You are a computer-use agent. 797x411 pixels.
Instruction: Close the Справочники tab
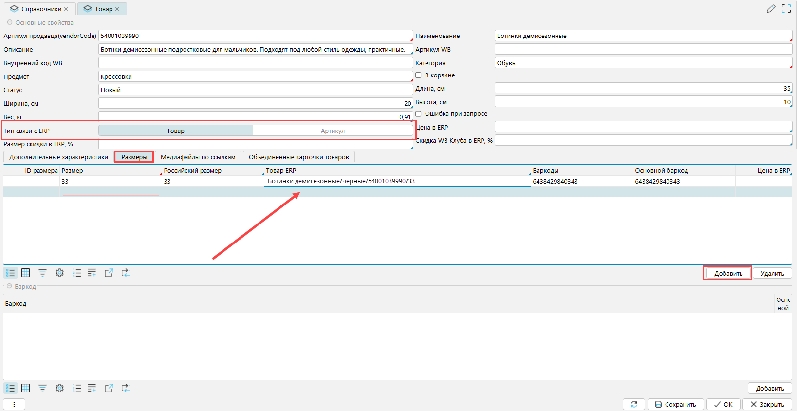[x=66, y=9]
